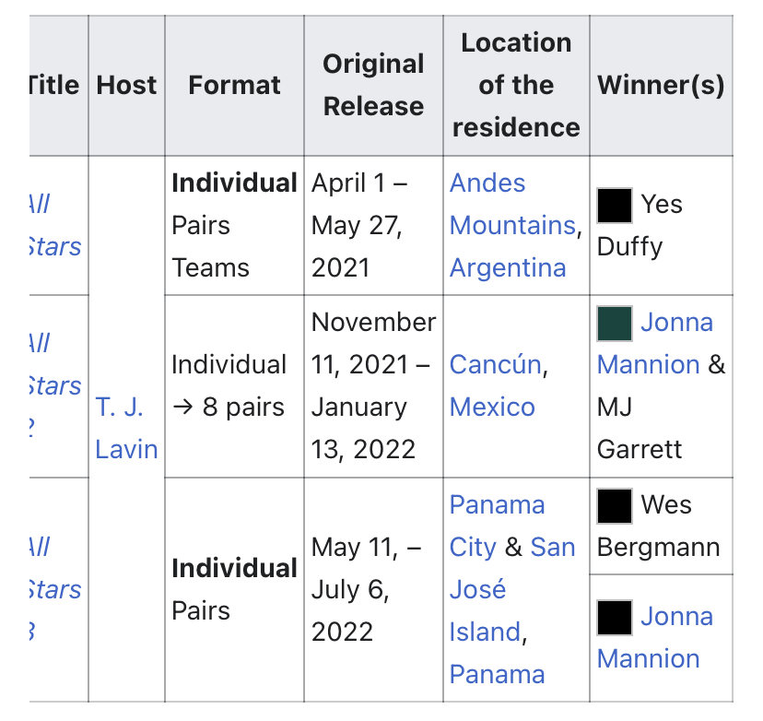Follow the Mexico link
This screenshot has height=721, width=763.
pos(492,407)
